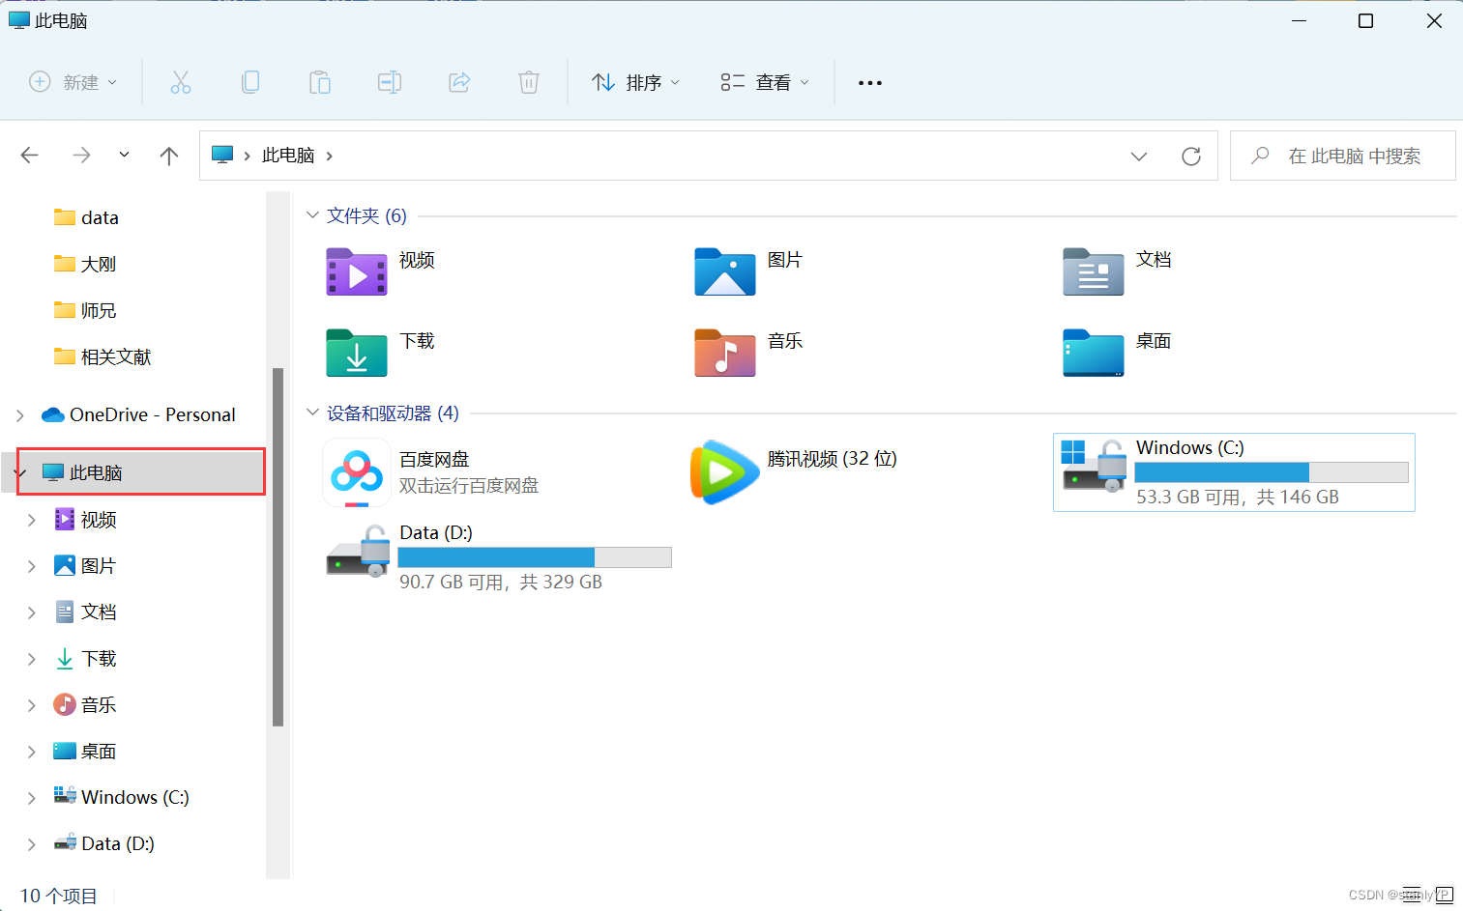The height and width of the screenshot is (911, 1463).
Task: Open the 排序 sort dropdown
Action: coord(634,82)
